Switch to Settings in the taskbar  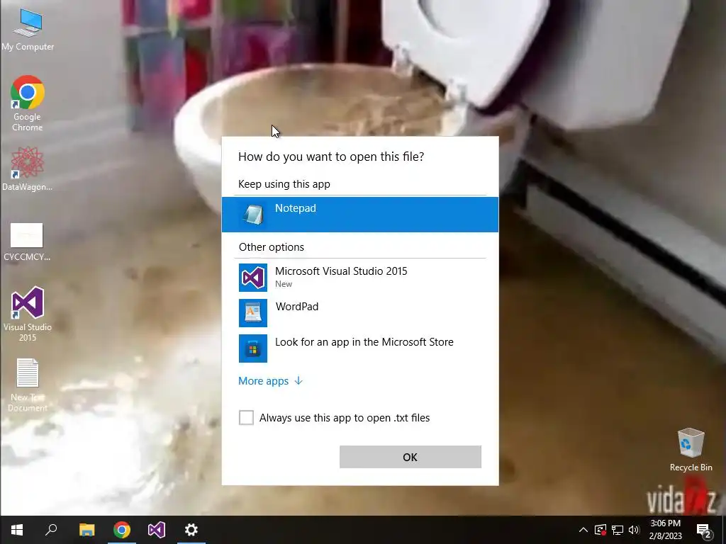pyautogui.click(x=191, y=530)
